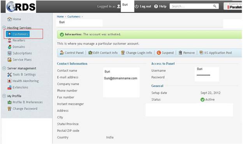Click the Tools & Settings wrench icon
The image size is (243, 144).
click(x=9, y=75)
